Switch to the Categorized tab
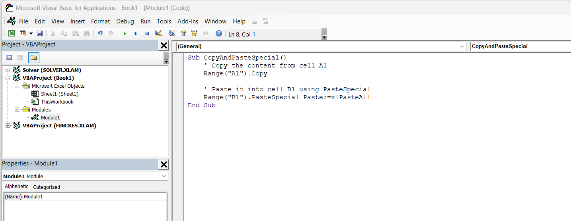 [47, 187]
